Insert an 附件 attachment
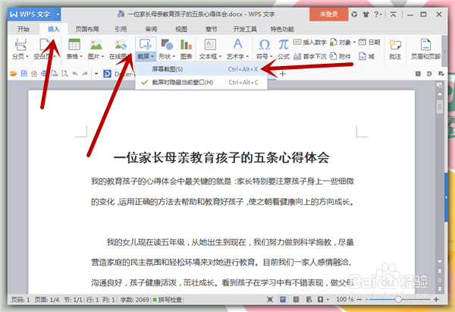Screen dimensions: 455x312 [340, 56]
